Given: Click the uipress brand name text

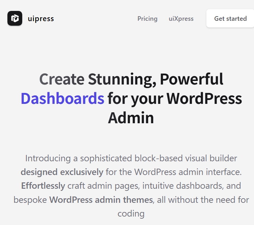Looking at the screenshot, I should pos(41,19).
